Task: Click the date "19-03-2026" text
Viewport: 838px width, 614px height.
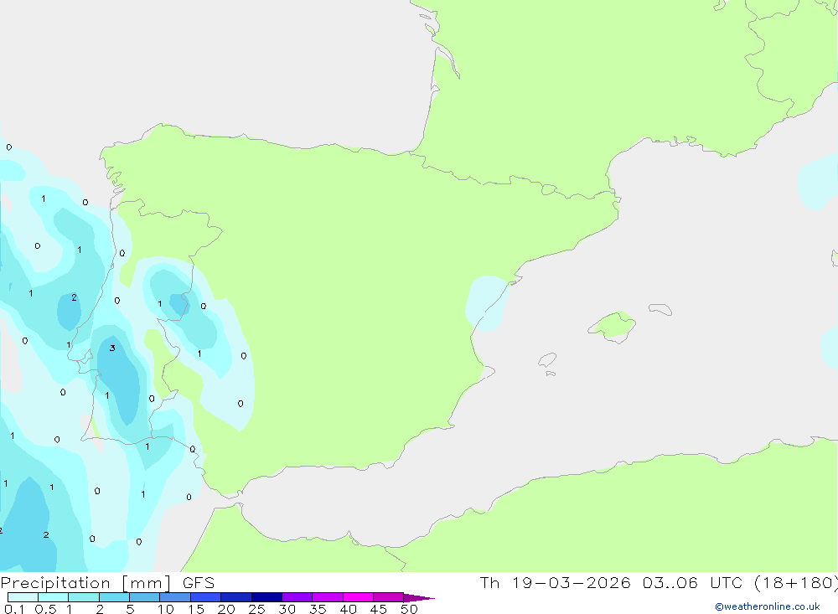Action: click(x=571, y=582)
